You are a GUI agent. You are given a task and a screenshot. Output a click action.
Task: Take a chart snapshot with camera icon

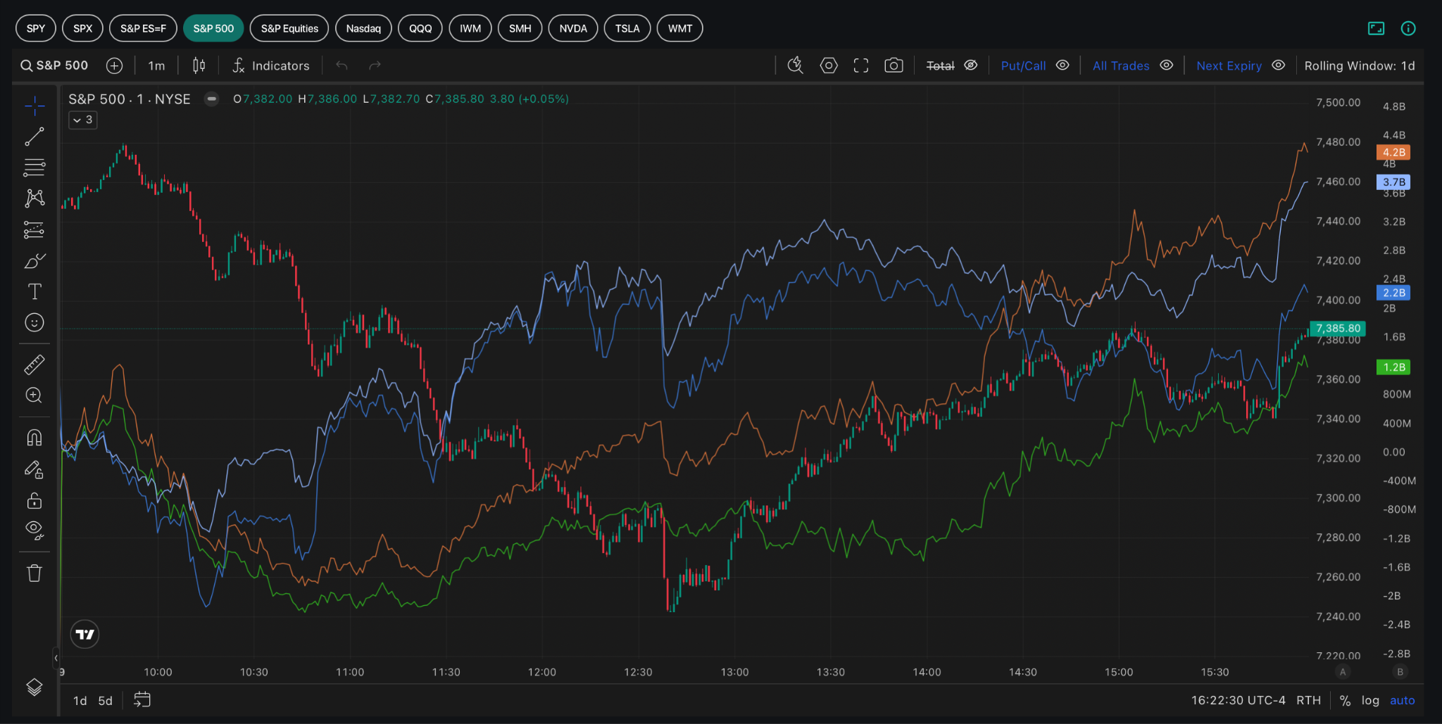tap(894, 65)
